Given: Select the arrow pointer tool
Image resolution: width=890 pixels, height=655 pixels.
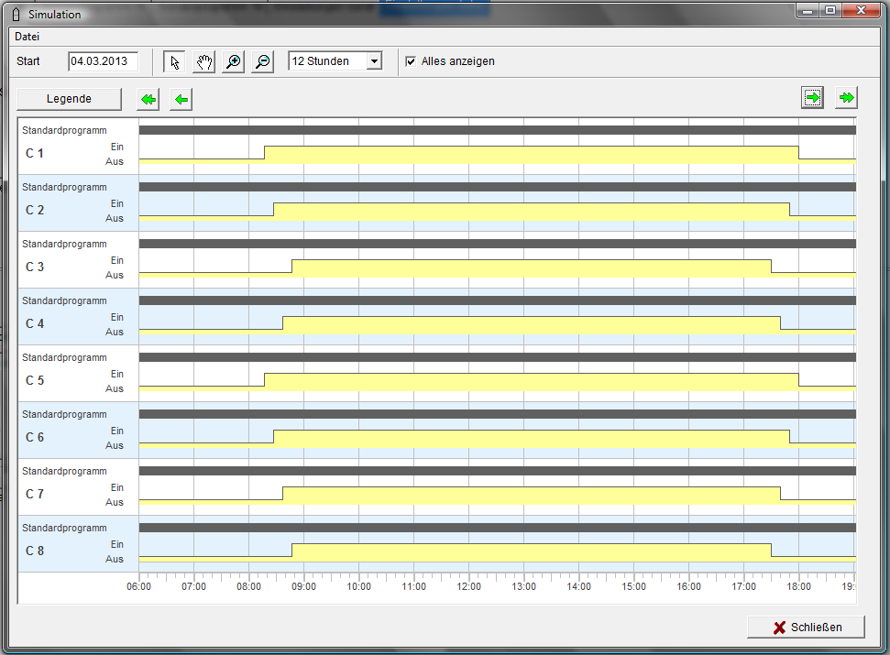Looking at the screenshot, I should [x=174, y=61].
